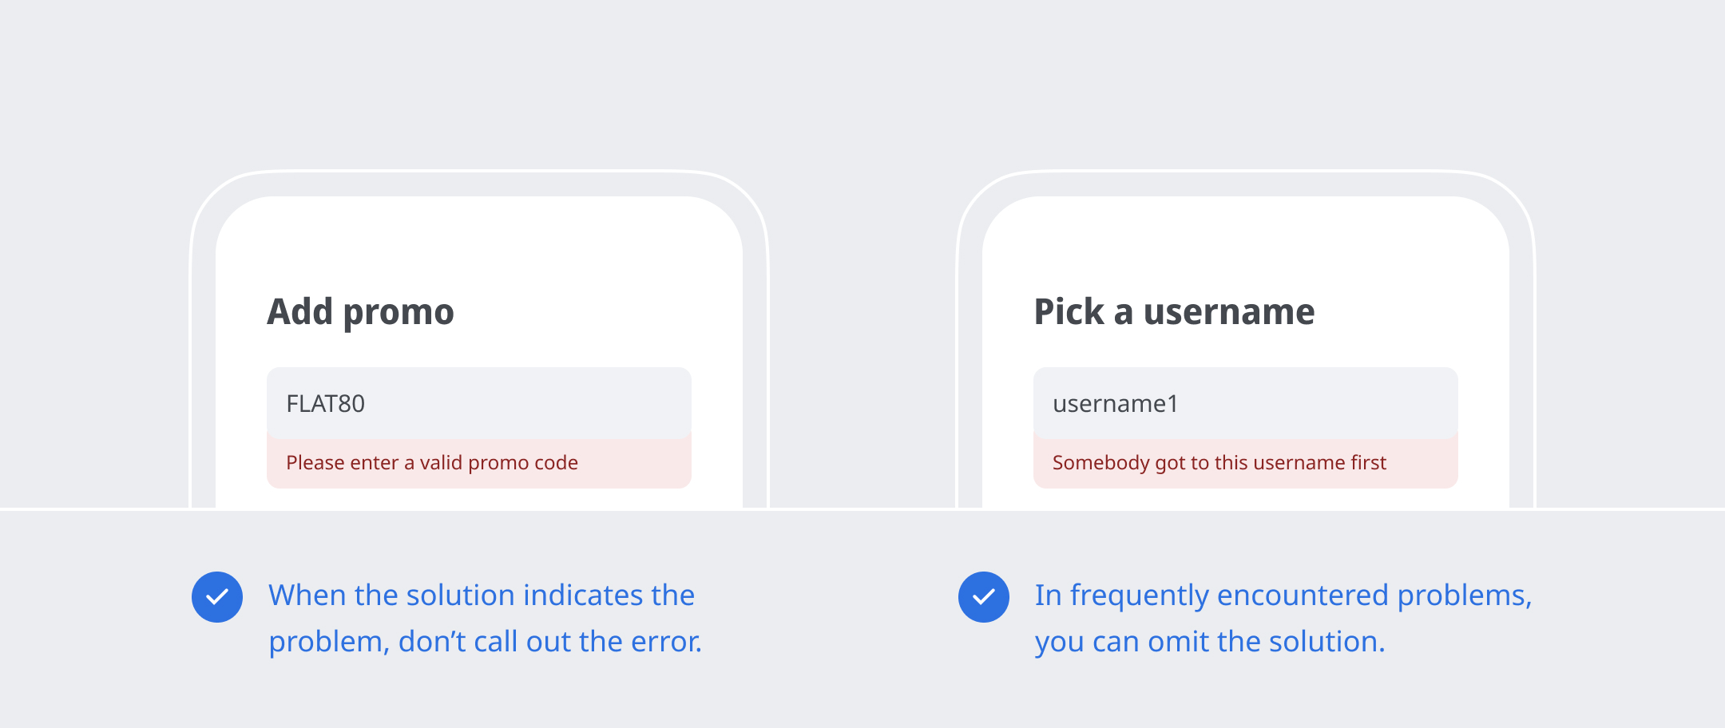Click the "Pick a username" heading
Image resolution: width=1725 pixels, height=728 pixels.
pyautogui.click(x=1174, y=311)
